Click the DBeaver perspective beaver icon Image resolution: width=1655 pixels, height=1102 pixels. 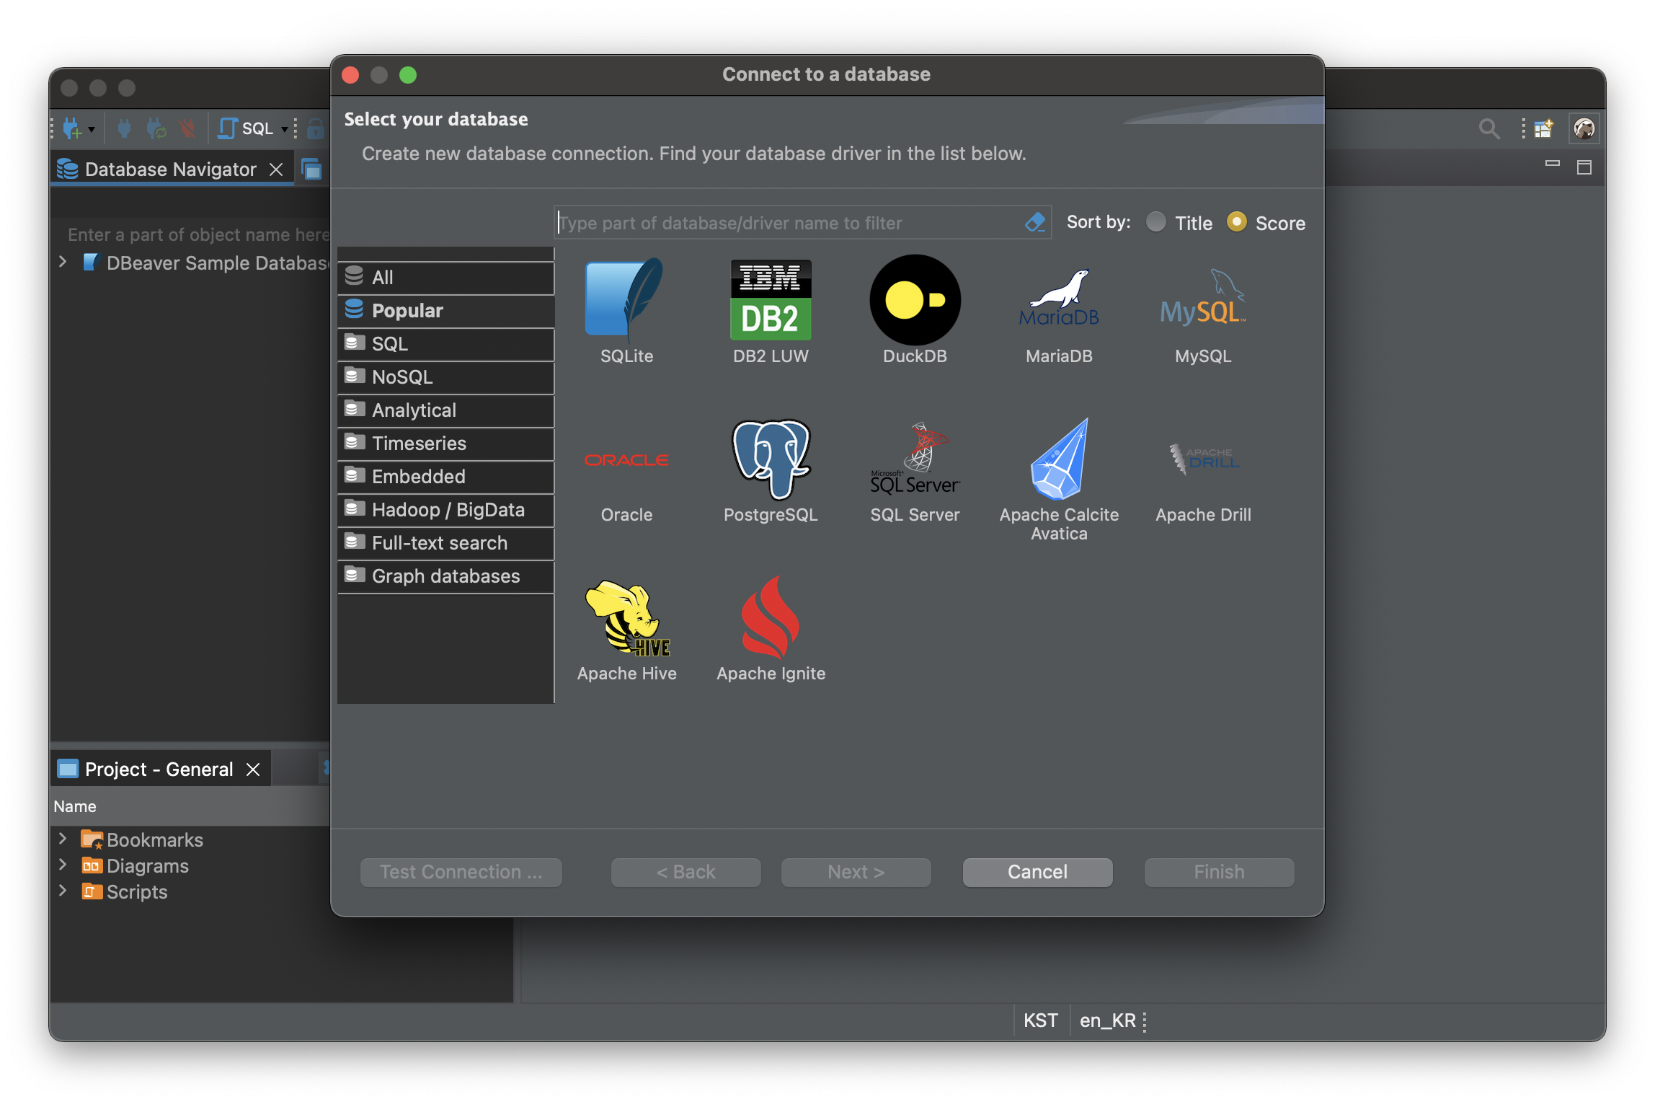tap(1584, 129)
